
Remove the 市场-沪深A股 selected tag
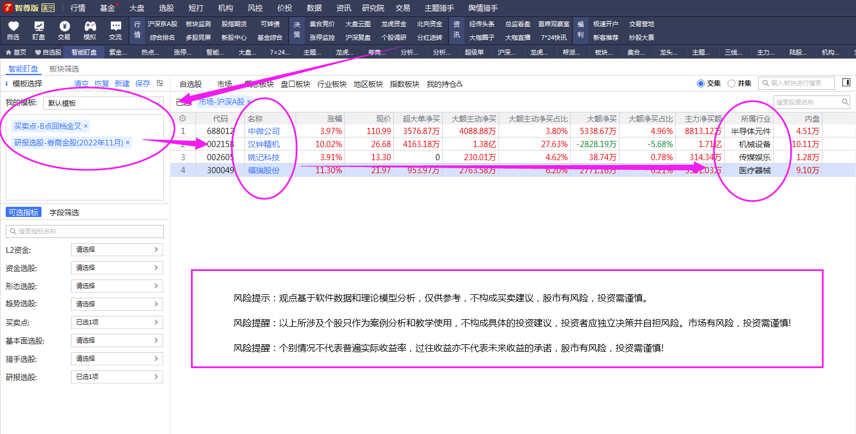pos(248,102)
